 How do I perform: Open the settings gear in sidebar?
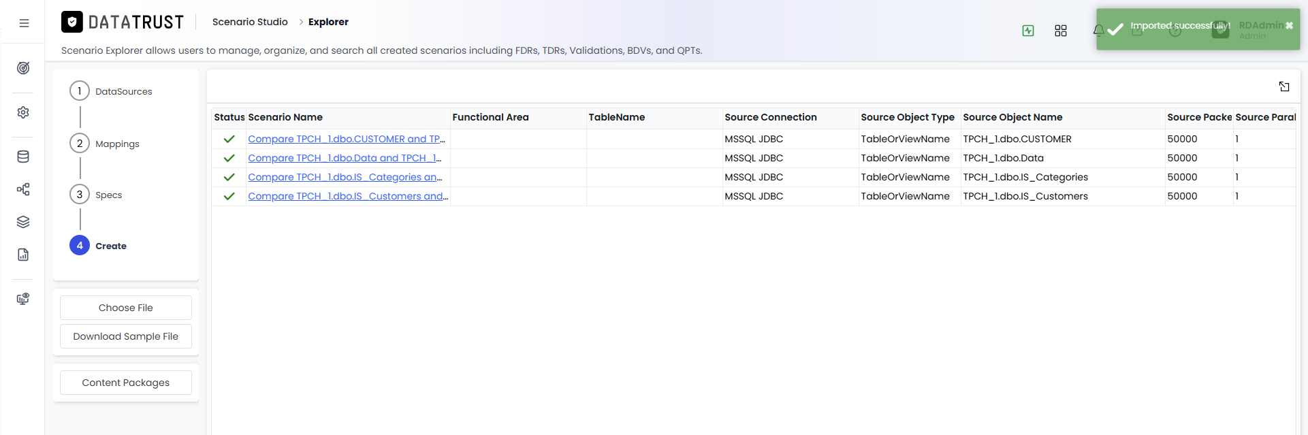(x=23, y=112)
